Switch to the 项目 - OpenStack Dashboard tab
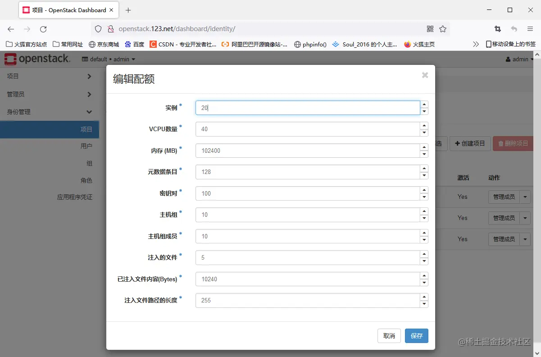 (63, 9)
